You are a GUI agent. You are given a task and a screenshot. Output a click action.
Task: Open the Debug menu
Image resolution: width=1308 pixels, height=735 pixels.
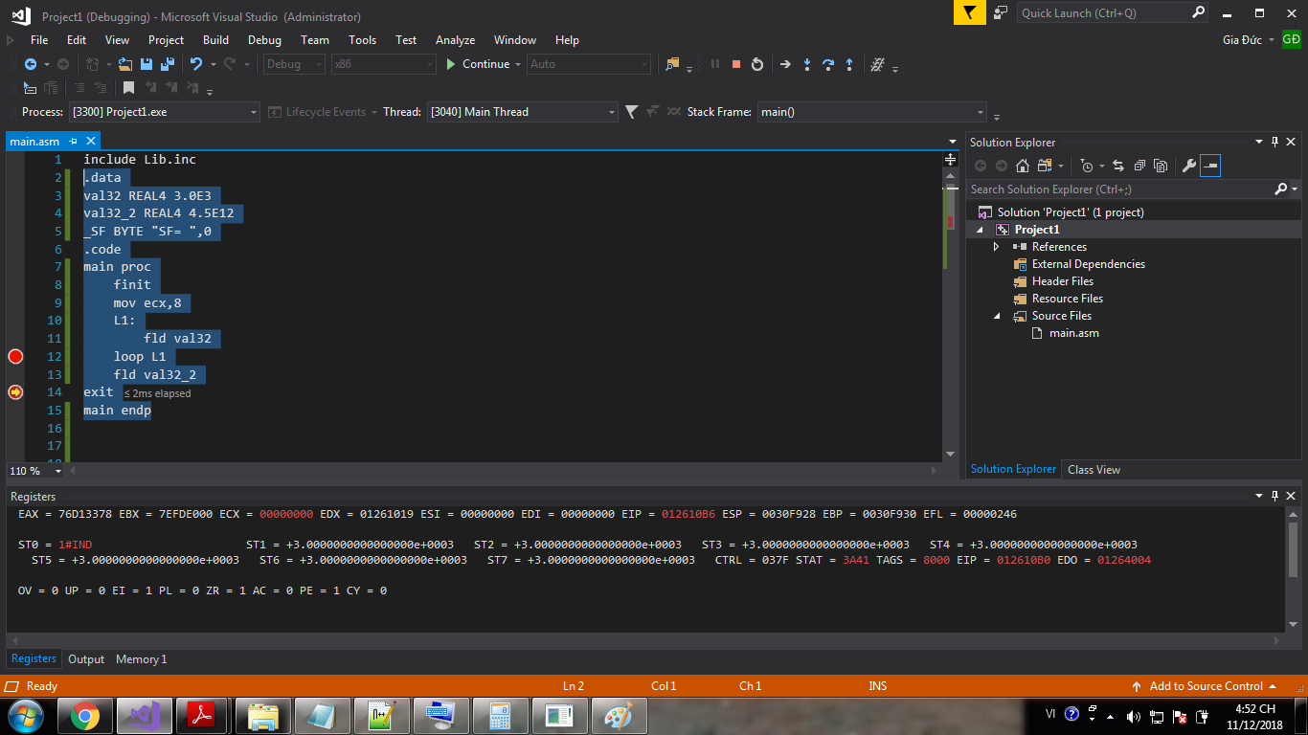[264, 40]
